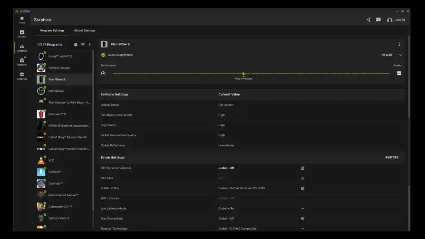Edit CUDA - GPUs setting
The image size is (425, 239).
click(303, 188)
